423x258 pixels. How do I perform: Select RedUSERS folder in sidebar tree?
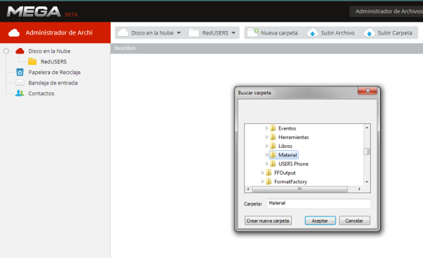click(54, 61)
